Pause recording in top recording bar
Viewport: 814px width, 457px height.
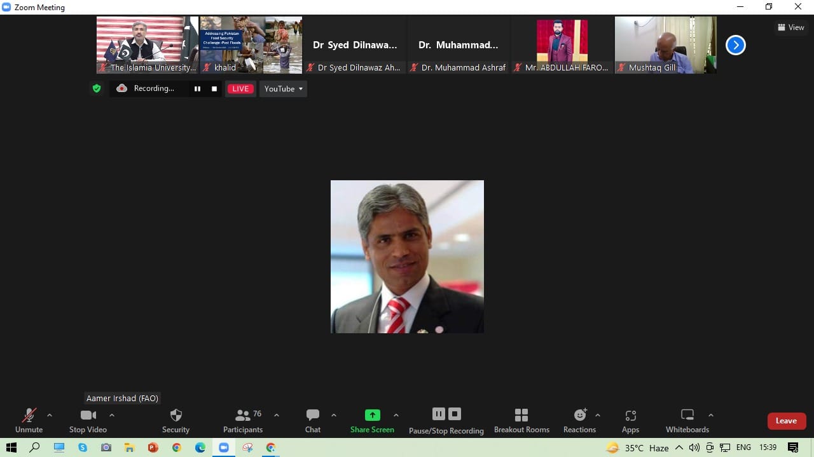[x=197, y=89]
